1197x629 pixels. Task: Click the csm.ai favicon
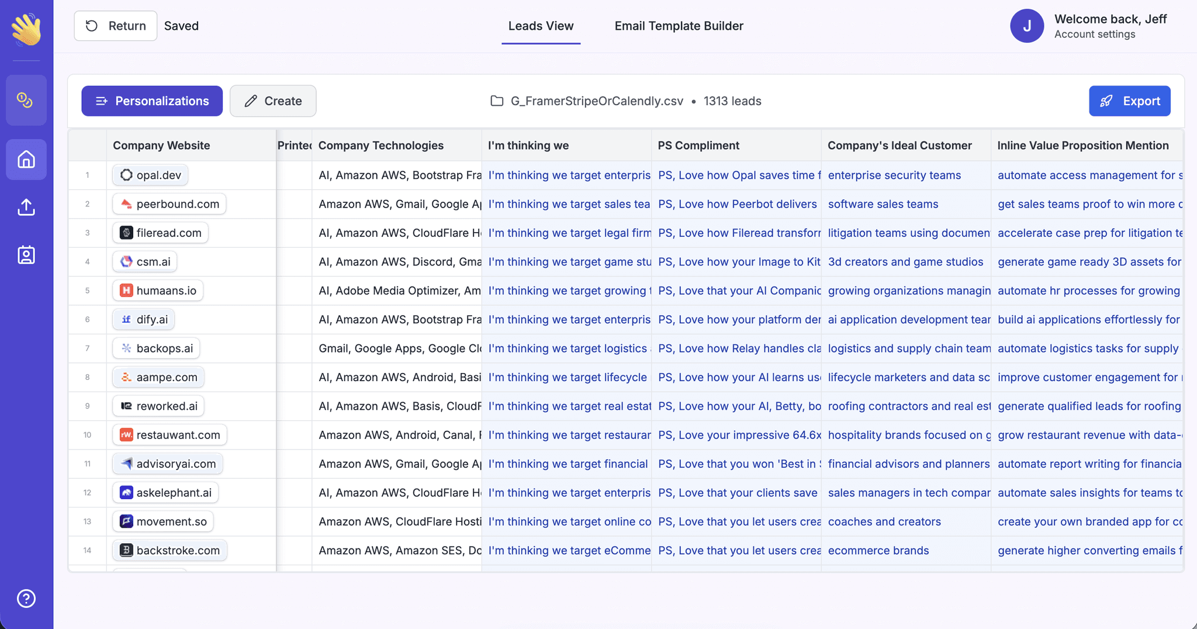126,262
